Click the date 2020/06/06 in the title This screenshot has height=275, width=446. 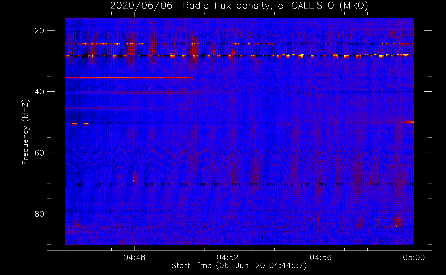pyautogui.click(x=141, y=5)
